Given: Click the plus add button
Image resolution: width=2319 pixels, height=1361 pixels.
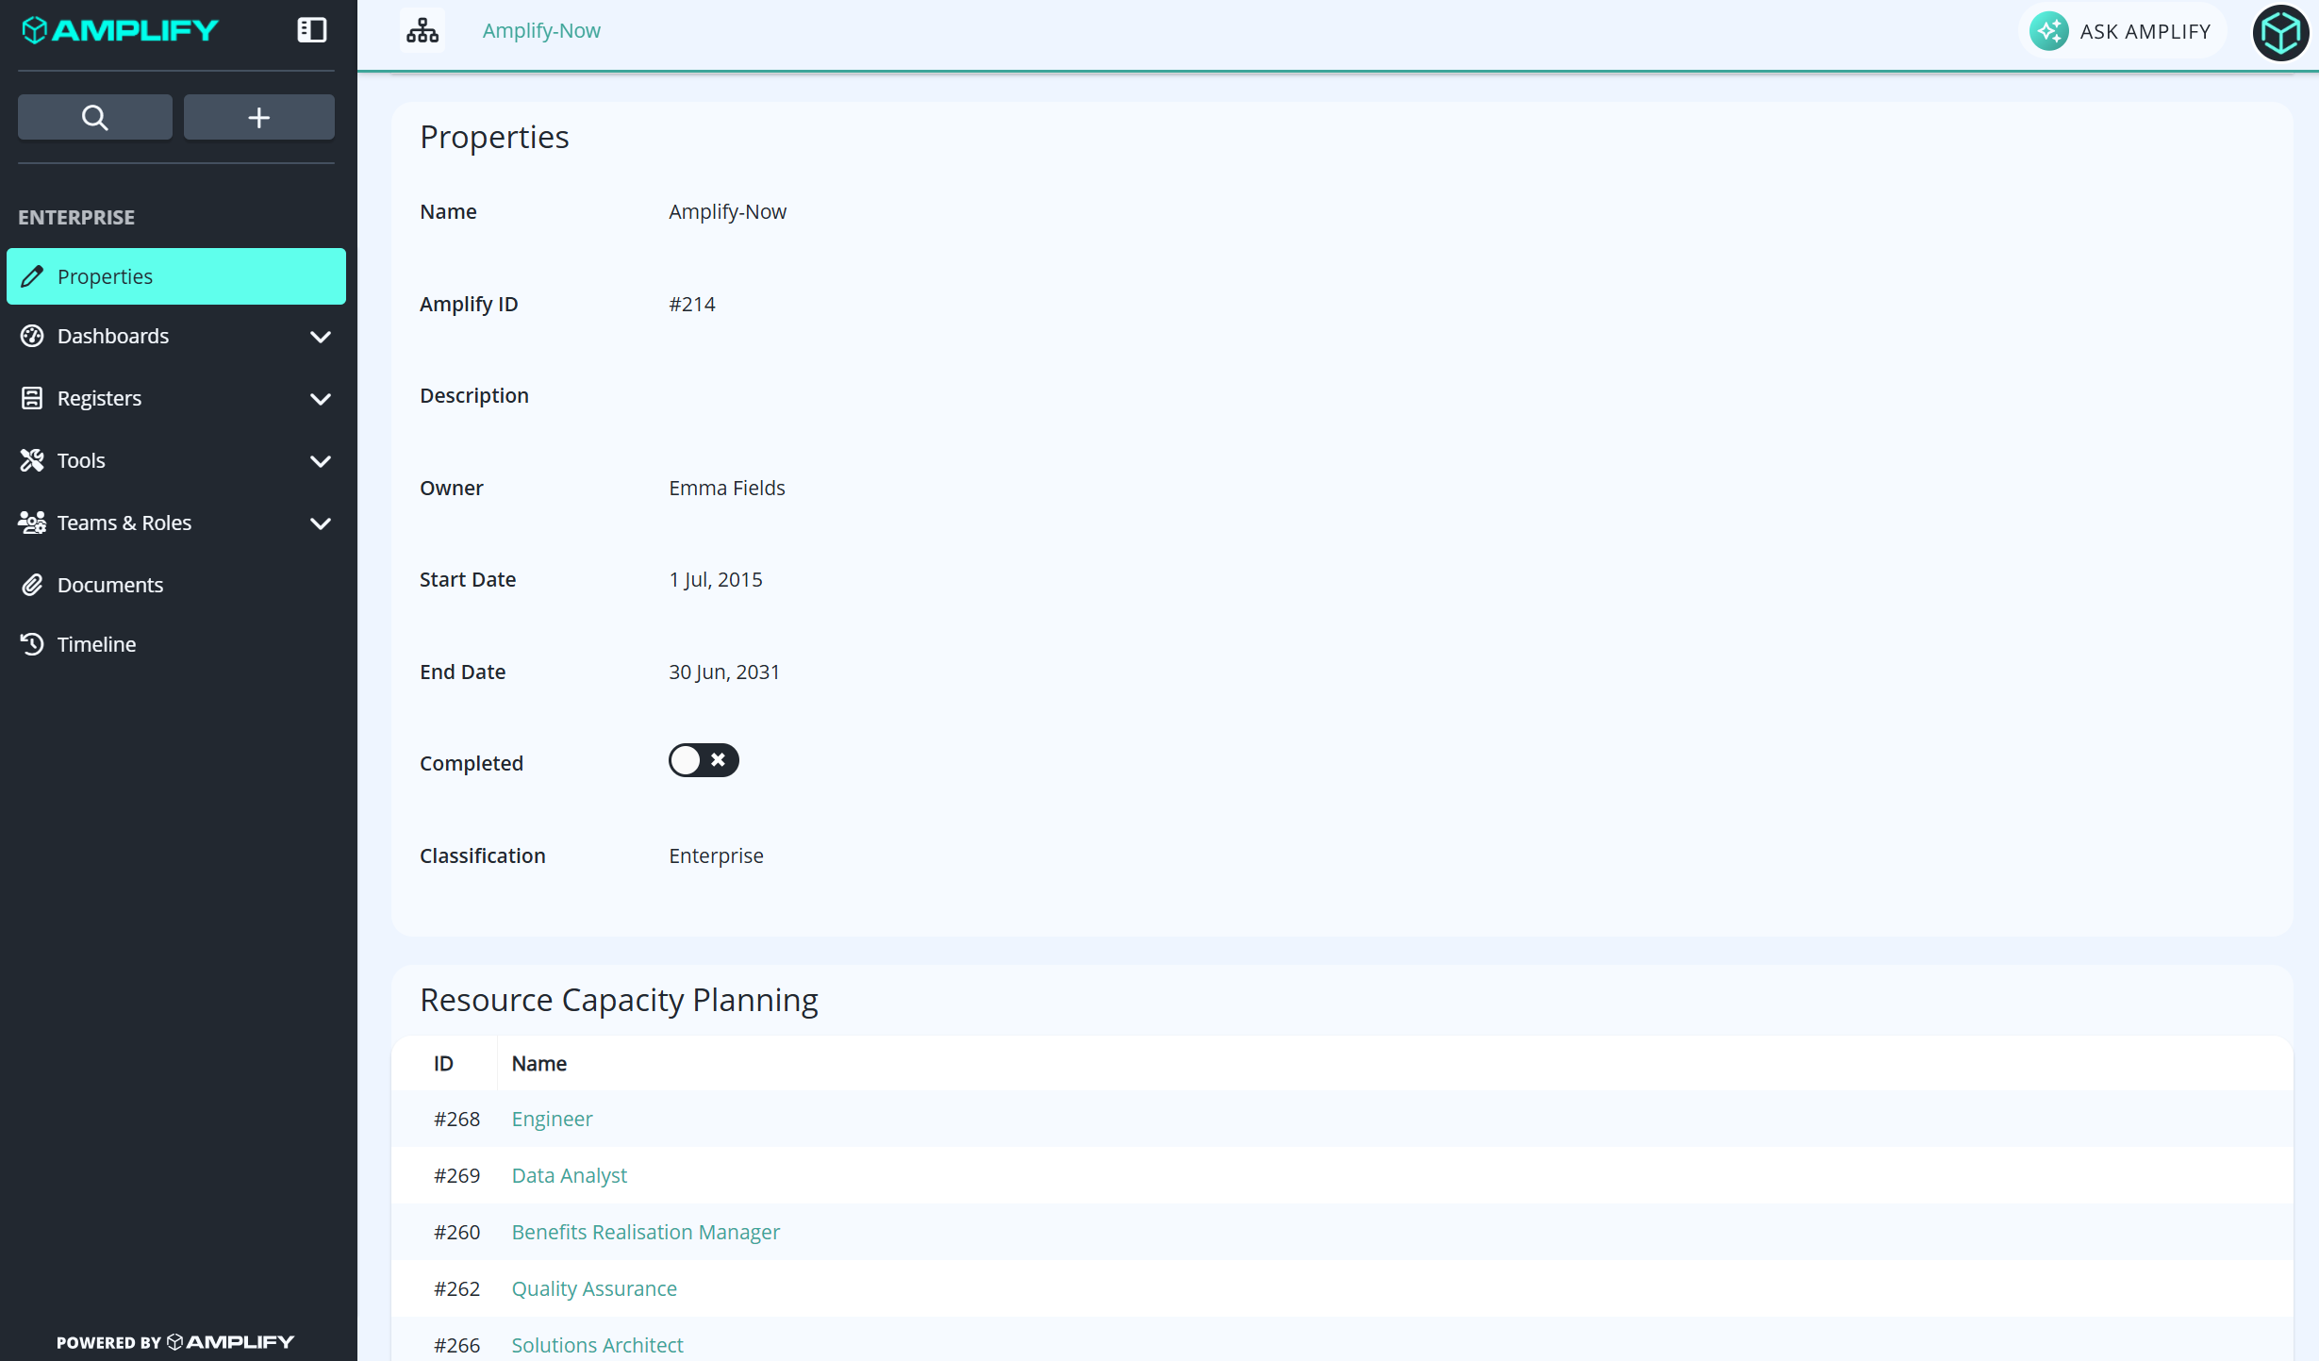Looking at the screenshot, I should point(259,117).
